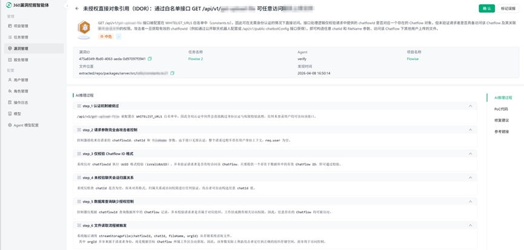Click the 360漏洞挖掘智能体 logo icon
Image resolution: width=524 pixels, height=250 pixels.
pos(8,5)
